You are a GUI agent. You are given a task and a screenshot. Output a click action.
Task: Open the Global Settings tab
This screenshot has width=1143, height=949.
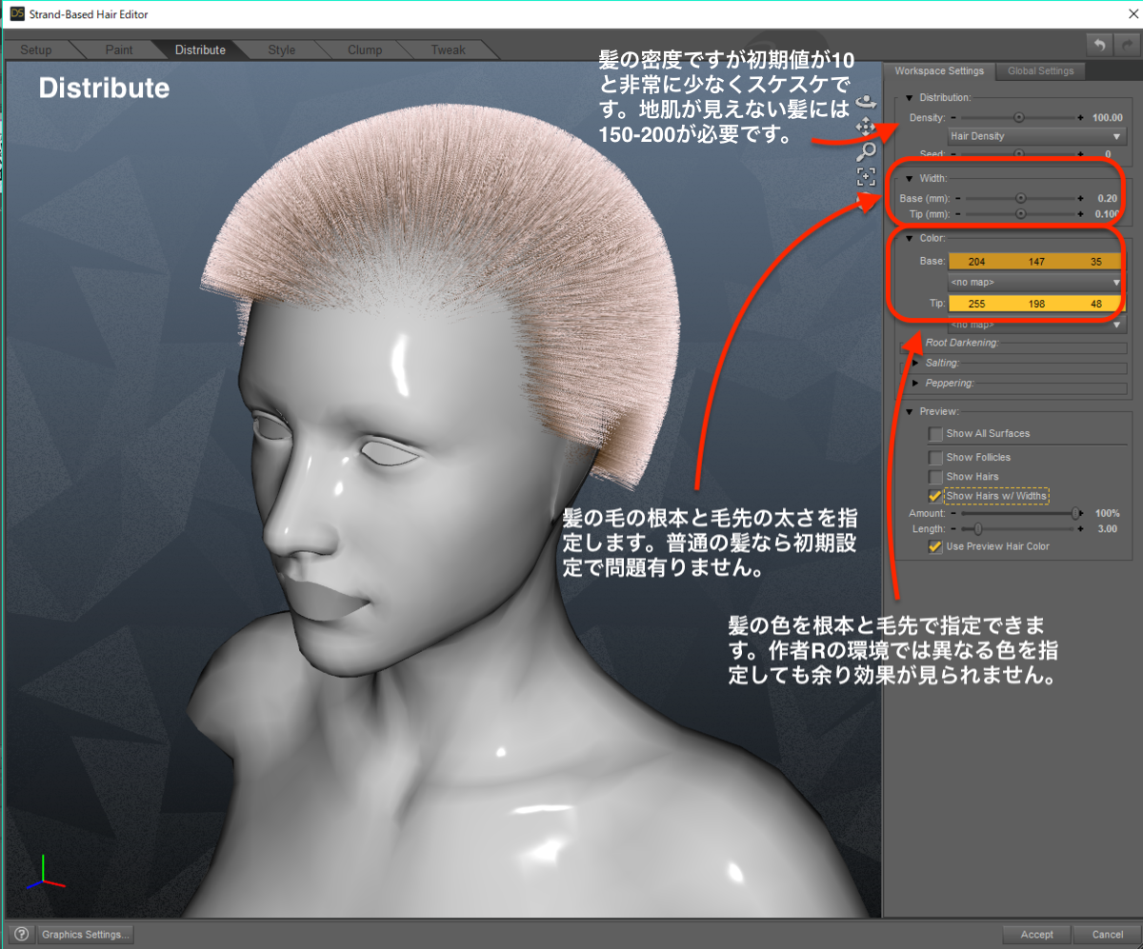point(1040,71)
